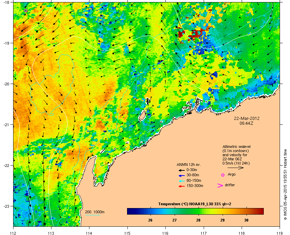Click the '80-150m' depth label
290x235 pixels.
coord(194,180)
